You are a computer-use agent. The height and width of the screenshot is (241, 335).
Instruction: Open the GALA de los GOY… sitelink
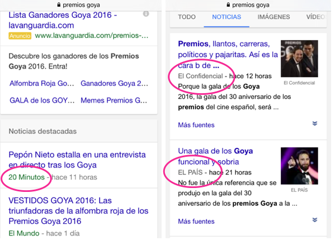[x=42, y=100]
